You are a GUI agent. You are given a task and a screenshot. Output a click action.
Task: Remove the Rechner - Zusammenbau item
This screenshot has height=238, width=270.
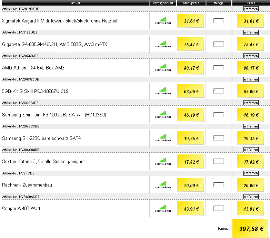pyautogui.click(x=251, y=173)
